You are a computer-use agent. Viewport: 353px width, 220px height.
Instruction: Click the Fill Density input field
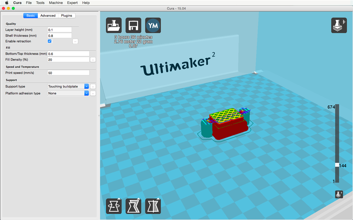click(x=69, y=60)
